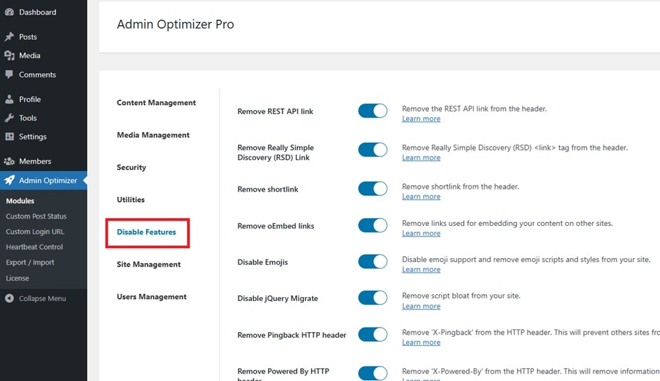Viewport: 660px width, 381px height.
Task: Open Custom Login URL submenu
Action: (35, 232)
